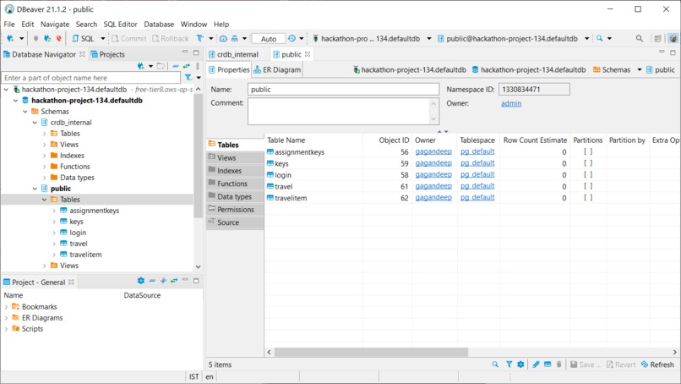
Task: Open active connection selector hackathon-pro…134.defaultdb
Action: pyautogui.click(x=371, y=39)
